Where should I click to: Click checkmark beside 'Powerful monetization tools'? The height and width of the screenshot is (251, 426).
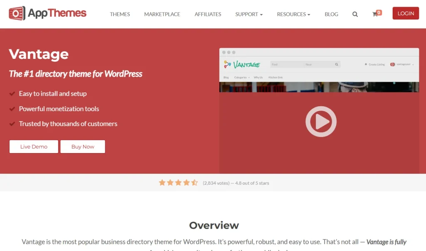tap(12, 109)
